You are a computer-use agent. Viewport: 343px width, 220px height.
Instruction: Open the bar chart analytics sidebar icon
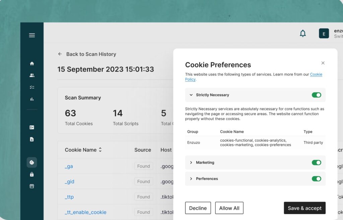pyautogui.click(x=32, y=99)
